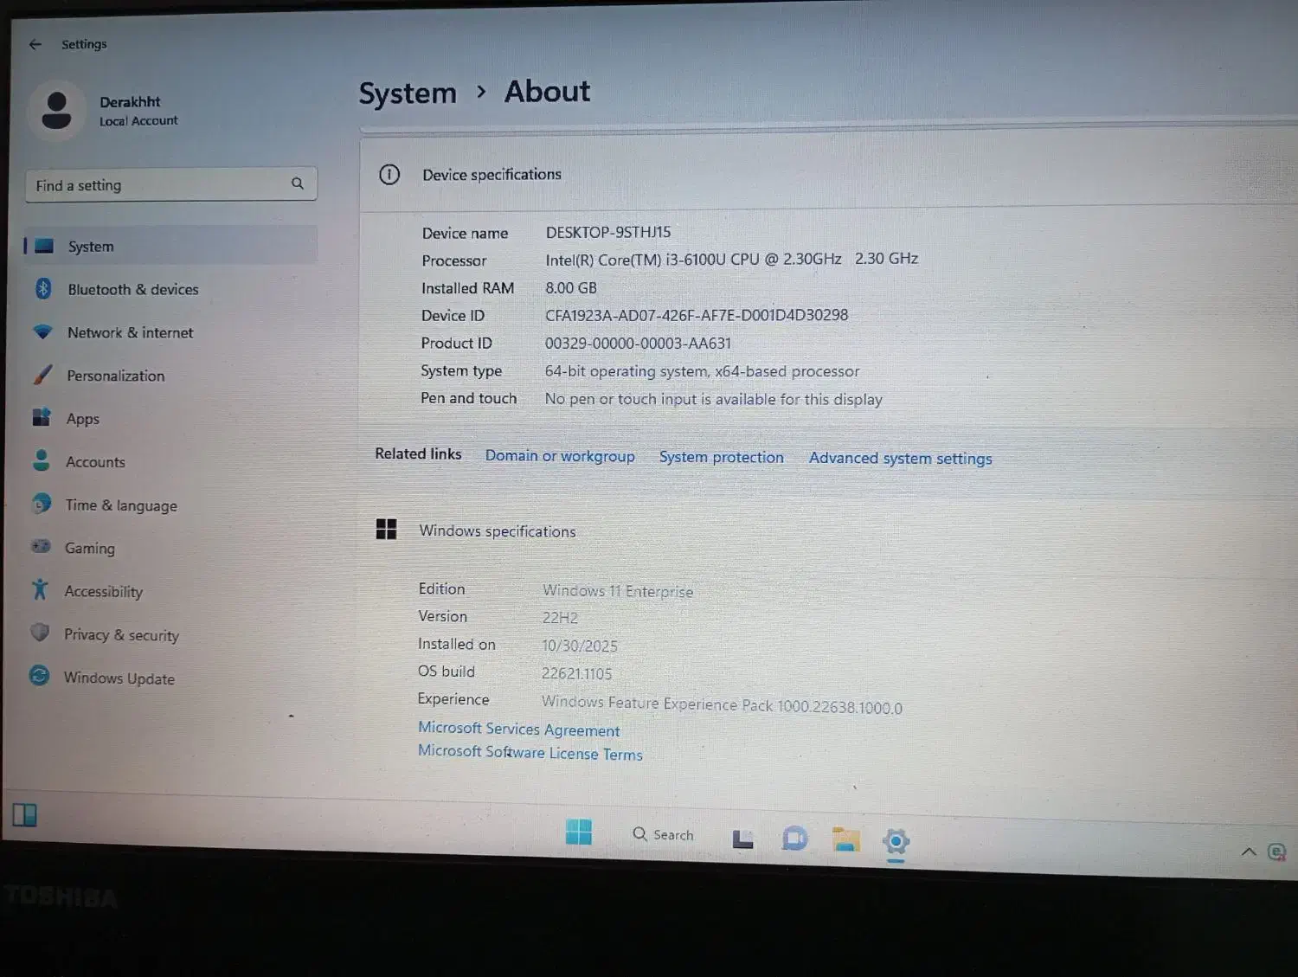
Task: Open the Microsoft Services Agreement link
Action: click(x=519, y=730)
